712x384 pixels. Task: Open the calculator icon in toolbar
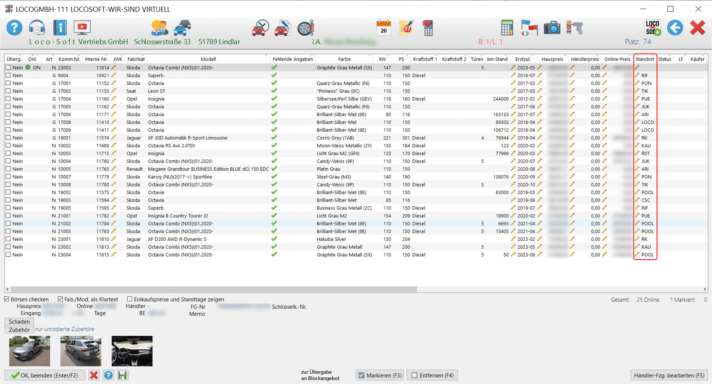click(x=507, y=28)
